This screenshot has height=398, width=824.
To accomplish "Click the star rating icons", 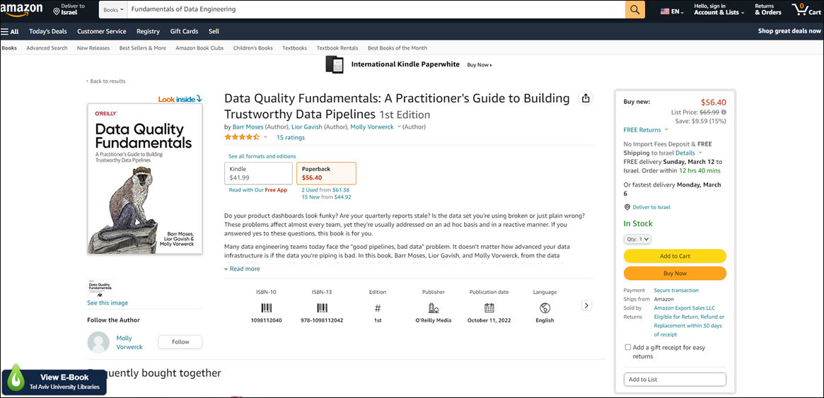I will click(242, 137).
